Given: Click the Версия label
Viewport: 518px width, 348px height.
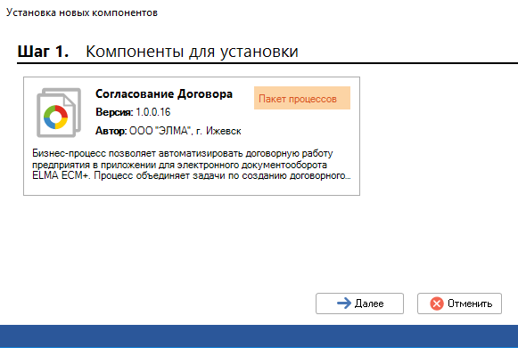Looking at the screenshot, I should (x=114, y=112).
